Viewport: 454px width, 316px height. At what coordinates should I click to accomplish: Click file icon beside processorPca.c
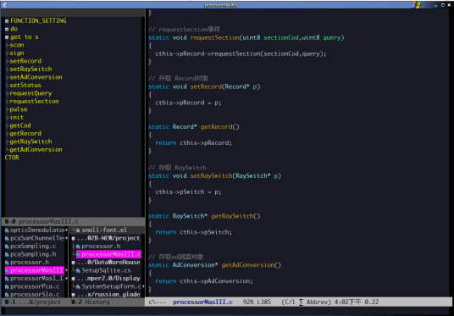[7, 286]
